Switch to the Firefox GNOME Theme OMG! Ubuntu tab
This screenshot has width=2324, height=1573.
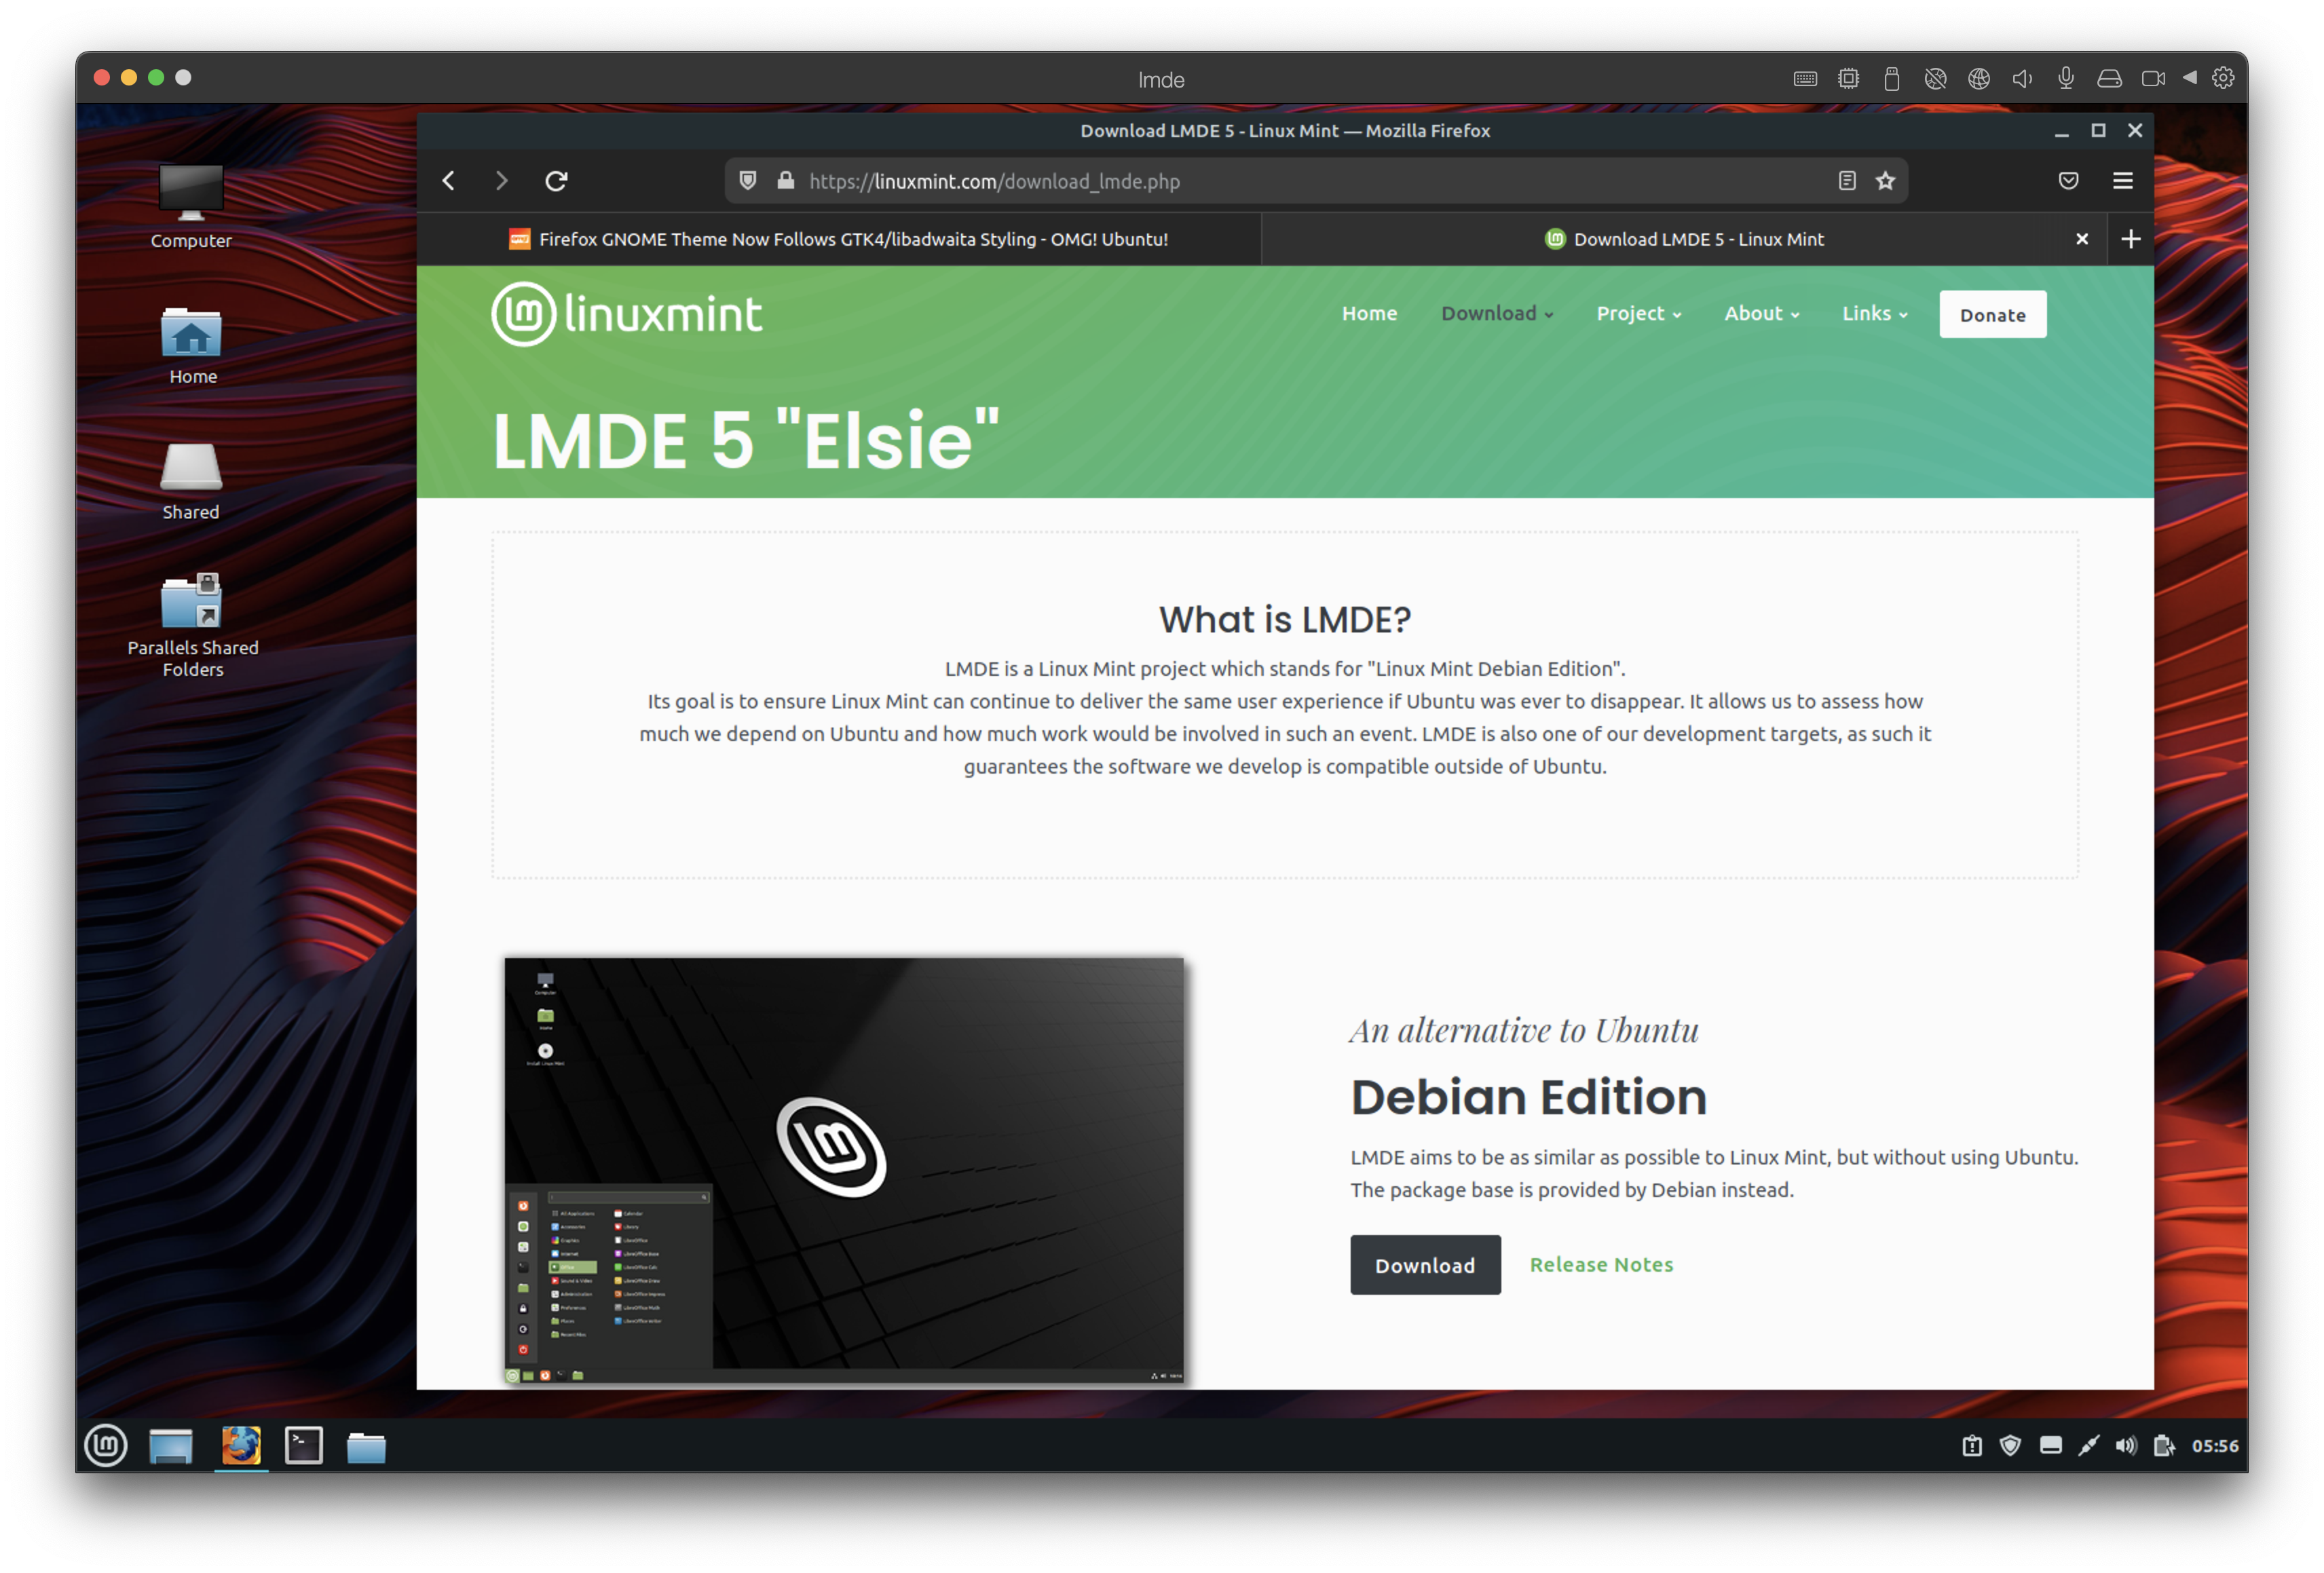839,239
